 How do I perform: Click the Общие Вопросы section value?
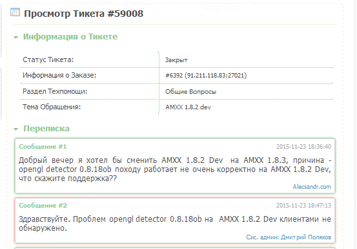190,92
